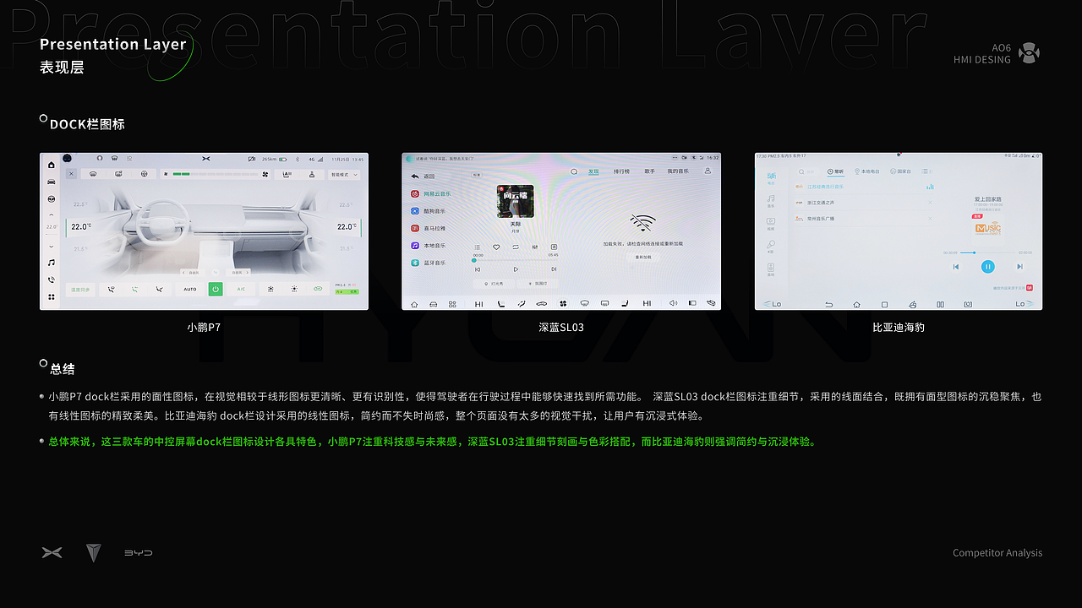The width and height of the screenshot is (1082, 608).
Task: Toggle green climate power button in Xpeng
Action: tap(216, 289)
